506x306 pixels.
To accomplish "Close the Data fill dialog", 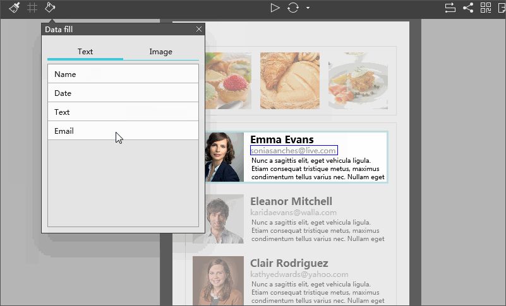I will [199, 29].
